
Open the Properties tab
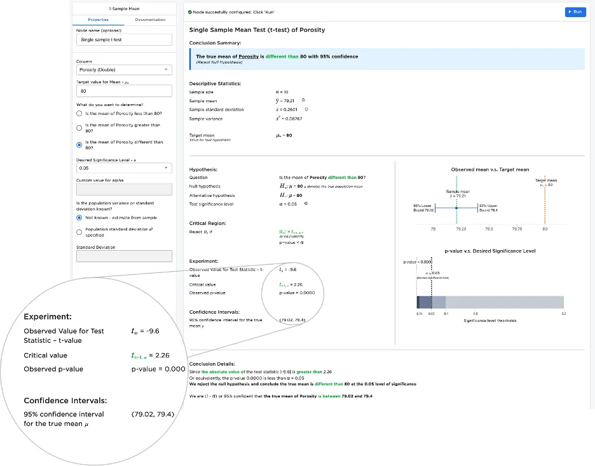(x=98, y=20)
